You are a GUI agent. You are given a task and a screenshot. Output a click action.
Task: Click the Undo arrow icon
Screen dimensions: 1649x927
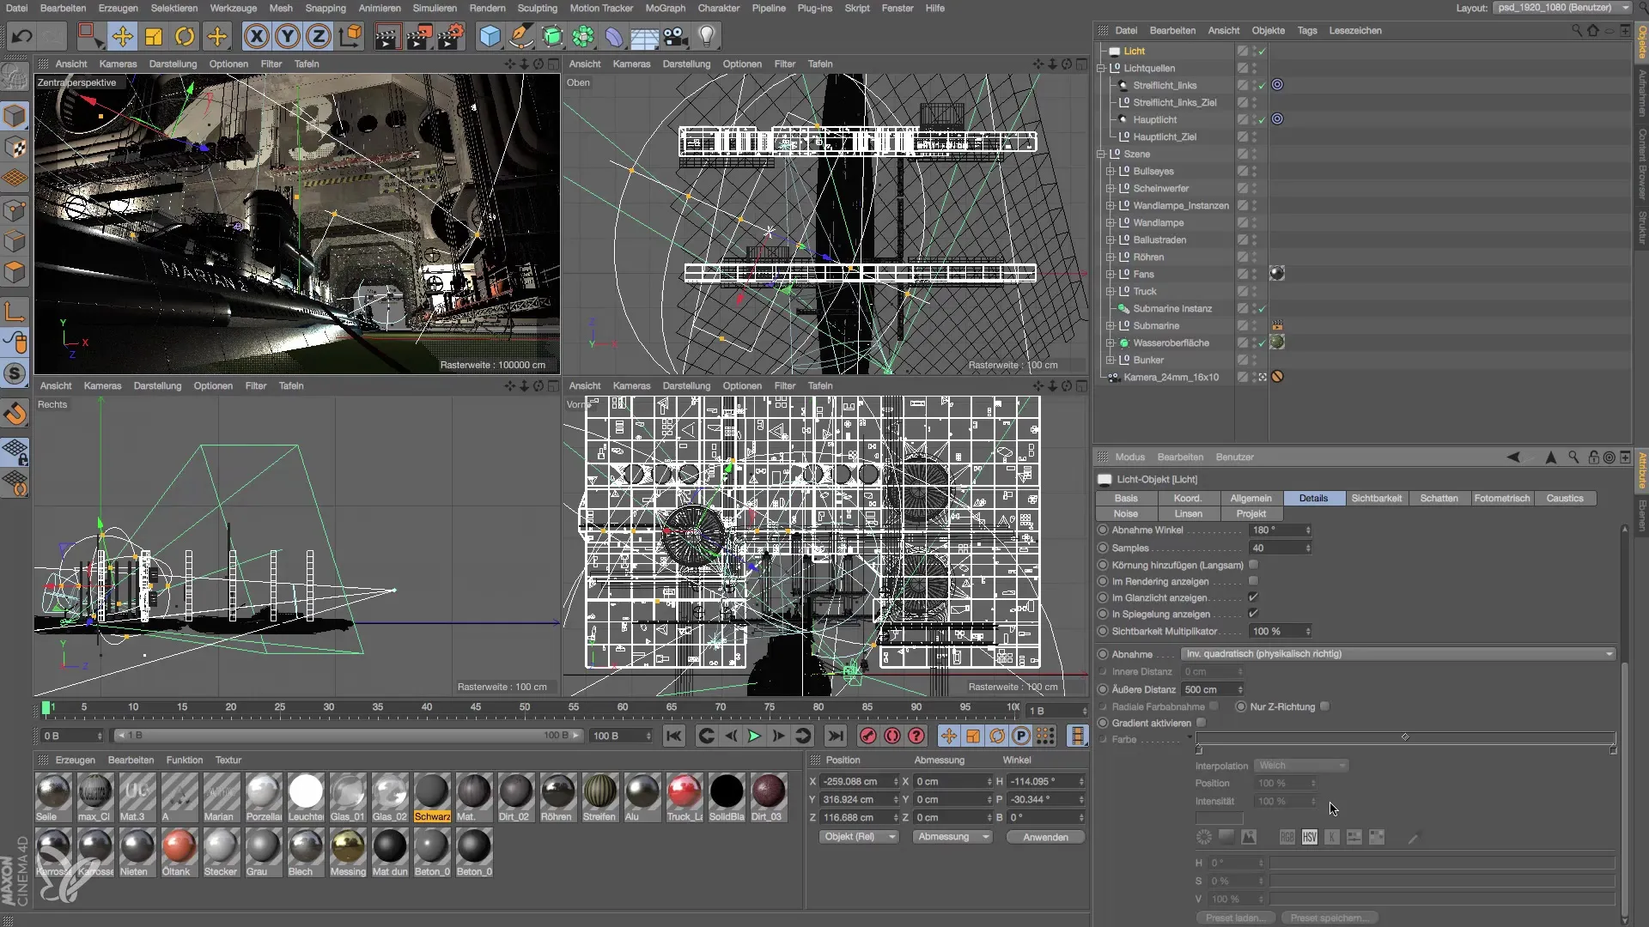click(22, 36)
